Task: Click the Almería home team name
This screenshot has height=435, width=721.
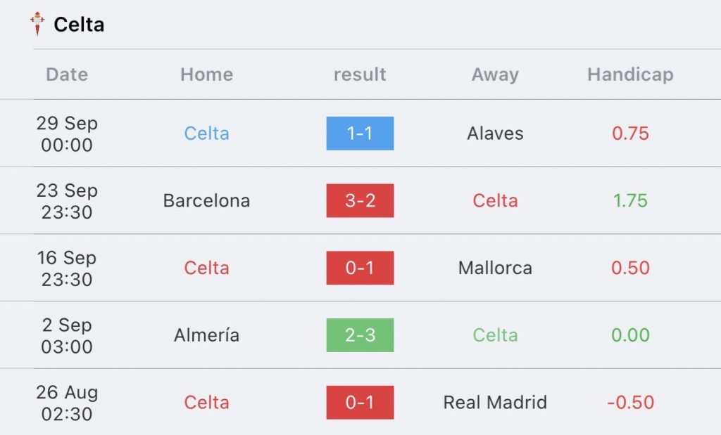Action: click(x=206, y=335)
